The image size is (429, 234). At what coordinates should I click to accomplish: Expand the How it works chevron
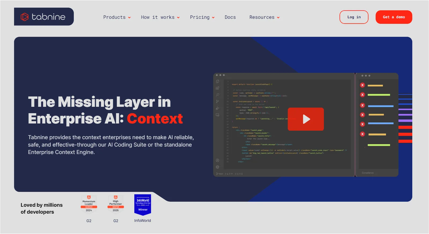pos(178,18)
